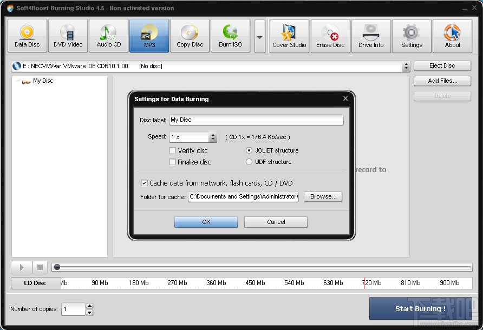
Task: Show Drive Info
Action: 371,35
